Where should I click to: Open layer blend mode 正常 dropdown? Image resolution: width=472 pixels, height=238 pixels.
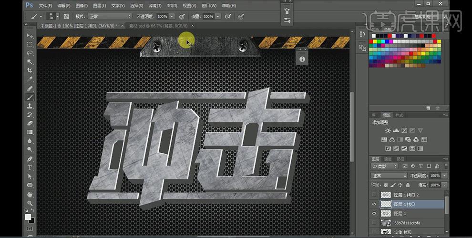[x=389, y=176]
